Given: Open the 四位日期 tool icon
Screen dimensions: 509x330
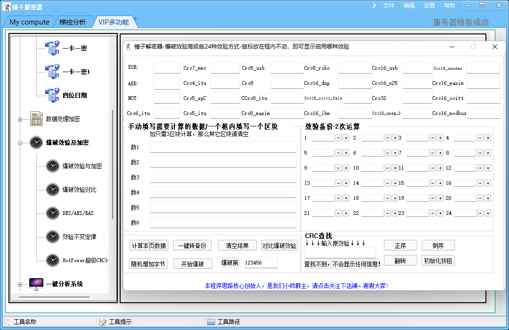Looking at the screenshot, I should click(52, 95).
